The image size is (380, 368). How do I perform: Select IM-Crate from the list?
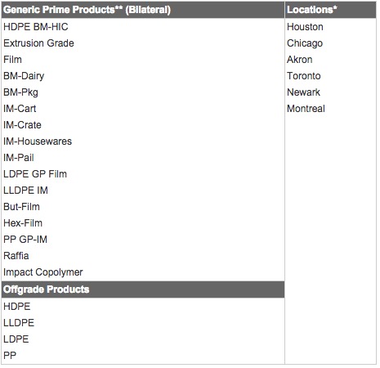(x=22, y=125)
